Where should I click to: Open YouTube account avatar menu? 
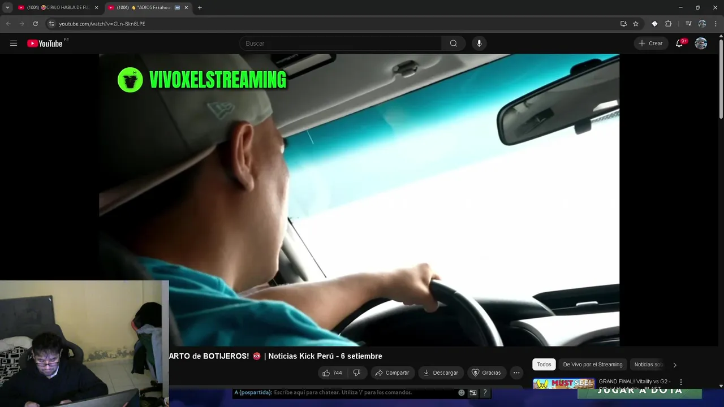[x=701, y=44]
